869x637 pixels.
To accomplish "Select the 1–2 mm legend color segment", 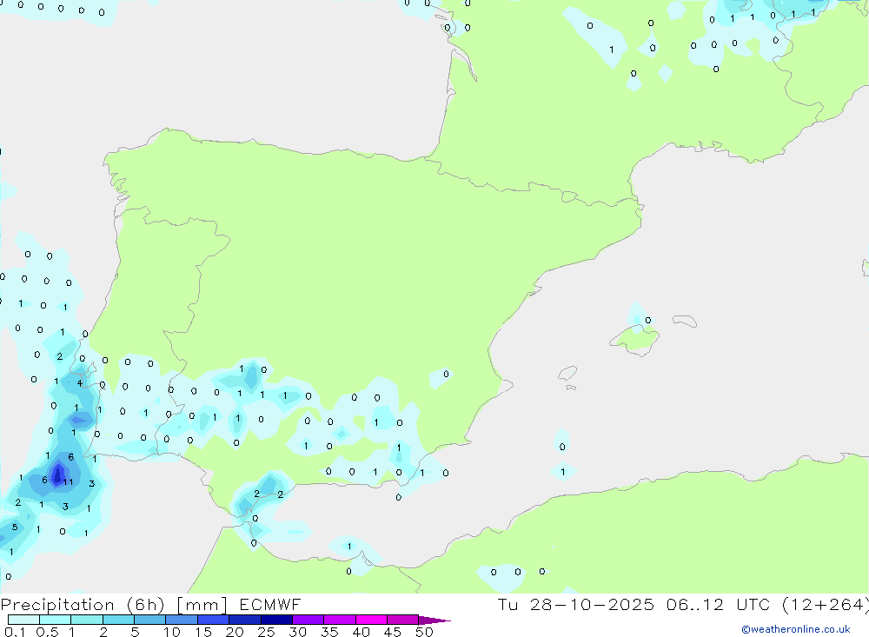I will [87, 620].
